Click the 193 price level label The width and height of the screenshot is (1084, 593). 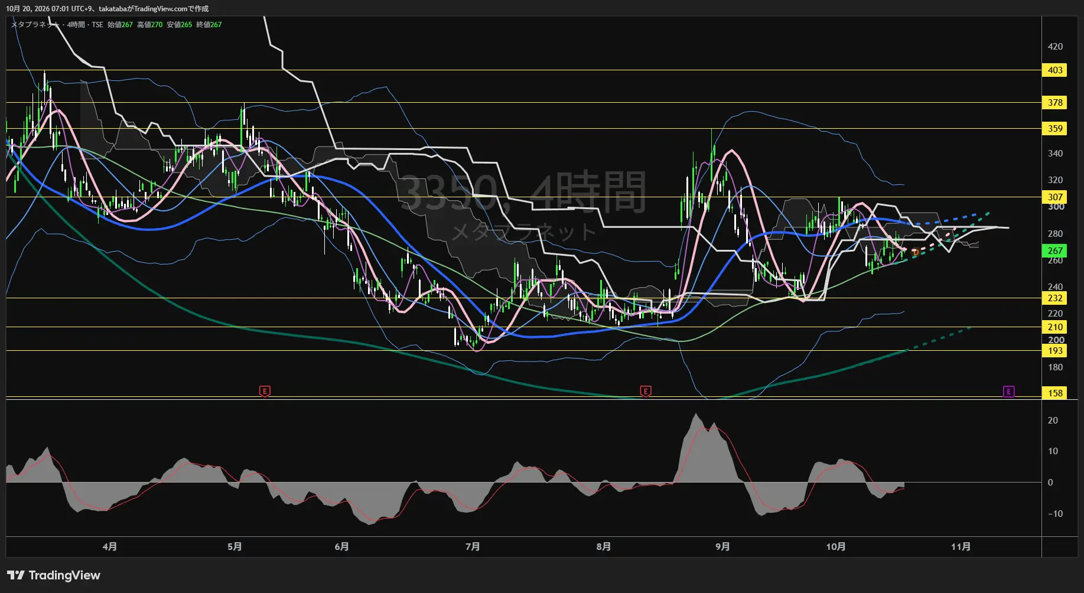coord(1055,351)
